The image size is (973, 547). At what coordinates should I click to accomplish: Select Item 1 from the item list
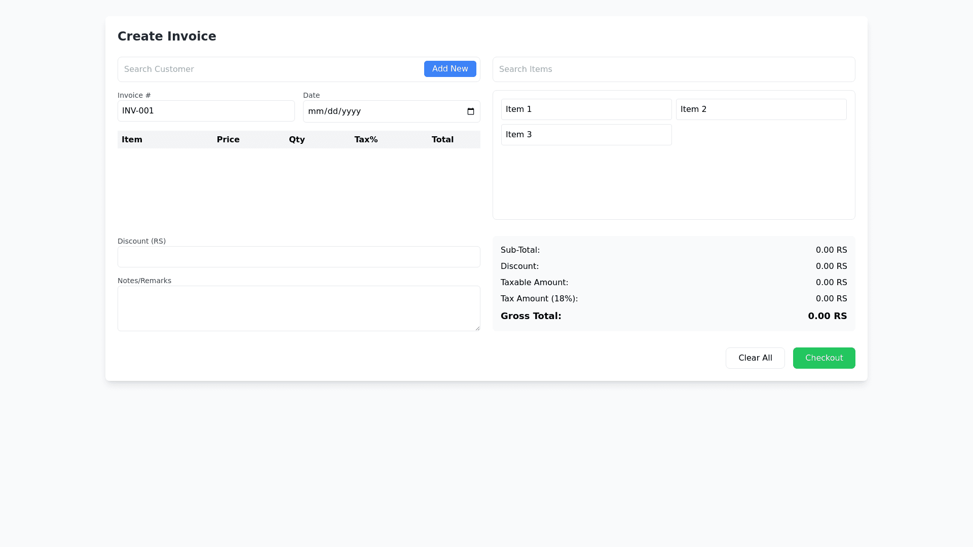click(586, 109)
